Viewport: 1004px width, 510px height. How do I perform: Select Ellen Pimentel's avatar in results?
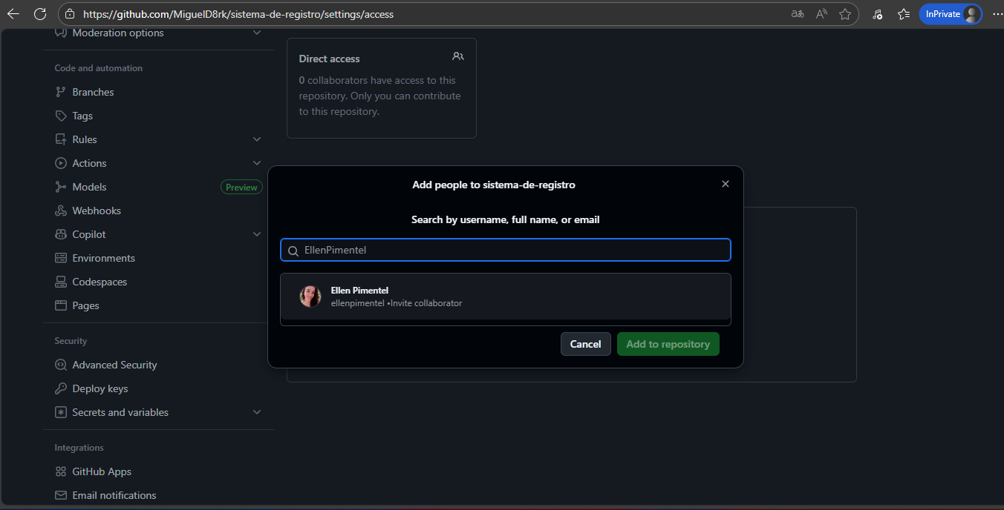pos(310,297)
